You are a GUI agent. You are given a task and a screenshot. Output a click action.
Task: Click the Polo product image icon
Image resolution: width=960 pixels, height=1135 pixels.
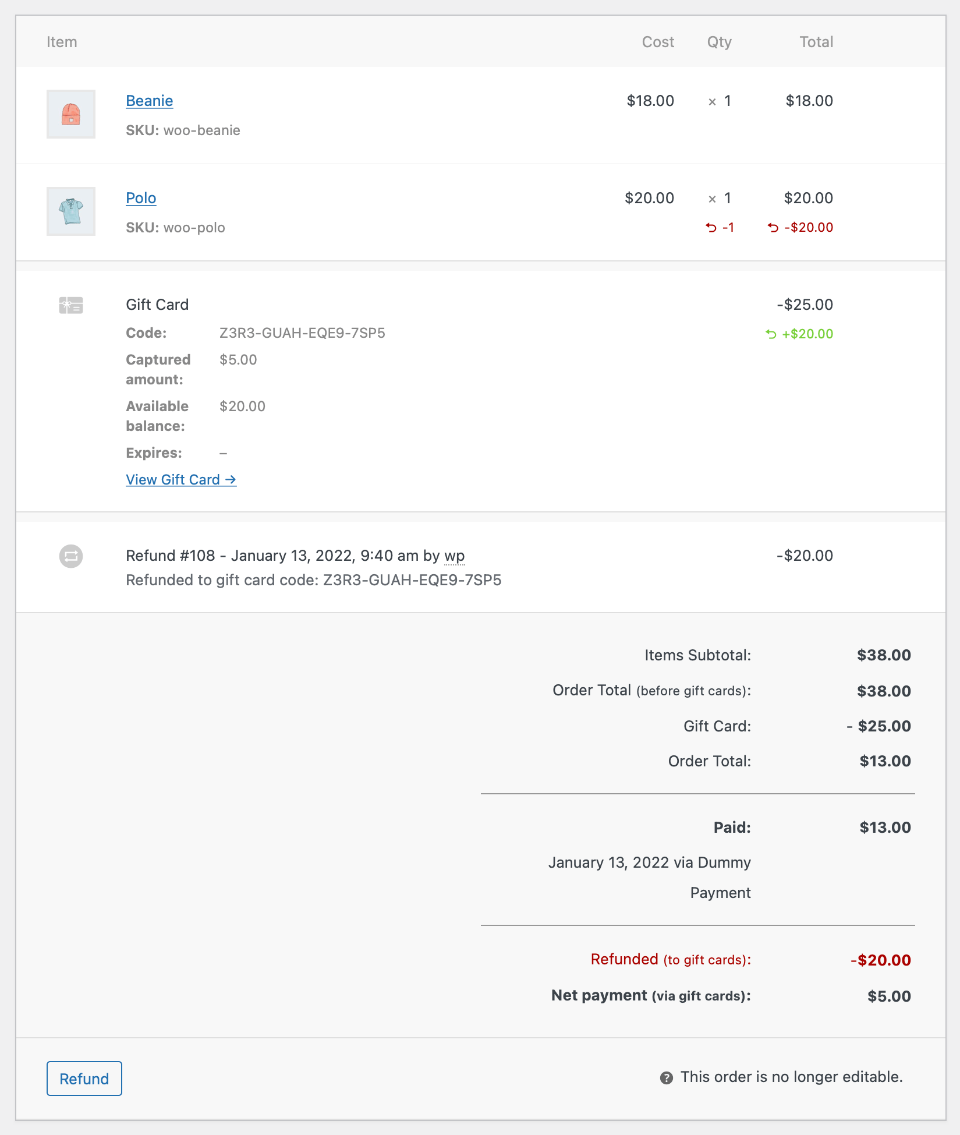(70, 211)
